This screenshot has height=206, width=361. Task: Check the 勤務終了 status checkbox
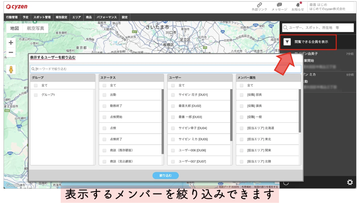pyautogui.click(x=104, y=106)
